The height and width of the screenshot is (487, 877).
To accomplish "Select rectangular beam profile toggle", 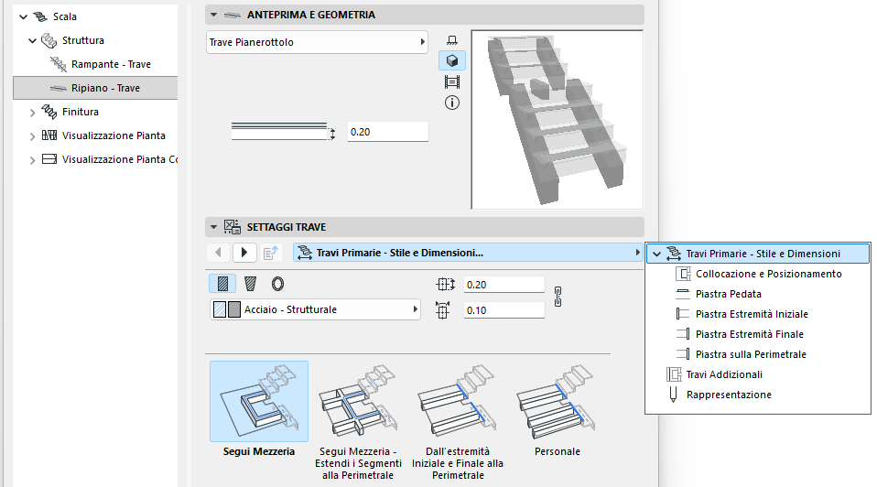I will (222, 284).
